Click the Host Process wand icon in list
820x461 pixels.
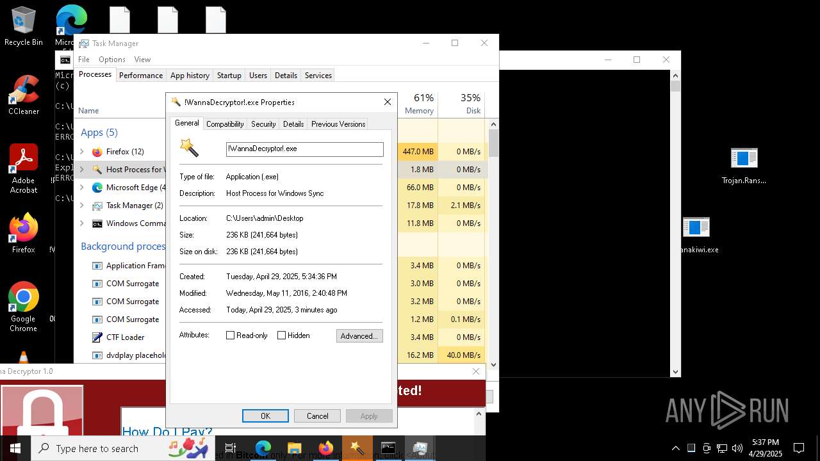tap(97, 170)
